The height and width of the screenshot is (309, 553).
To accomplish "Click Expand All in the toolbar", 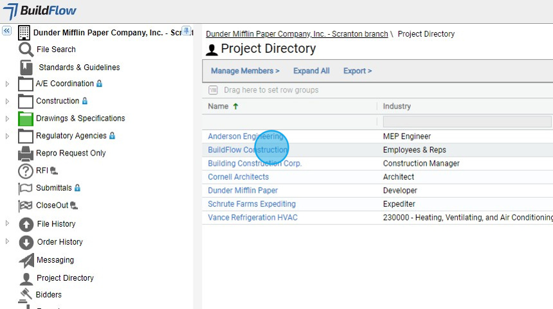I will [x=311, y=71].
